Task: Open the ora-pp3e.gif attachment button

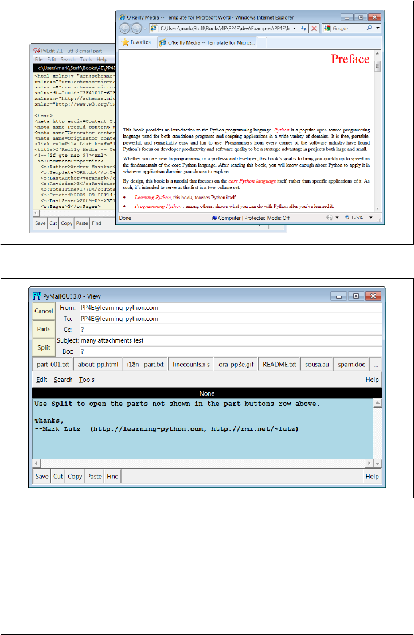Action: click(x=236, y=365)
